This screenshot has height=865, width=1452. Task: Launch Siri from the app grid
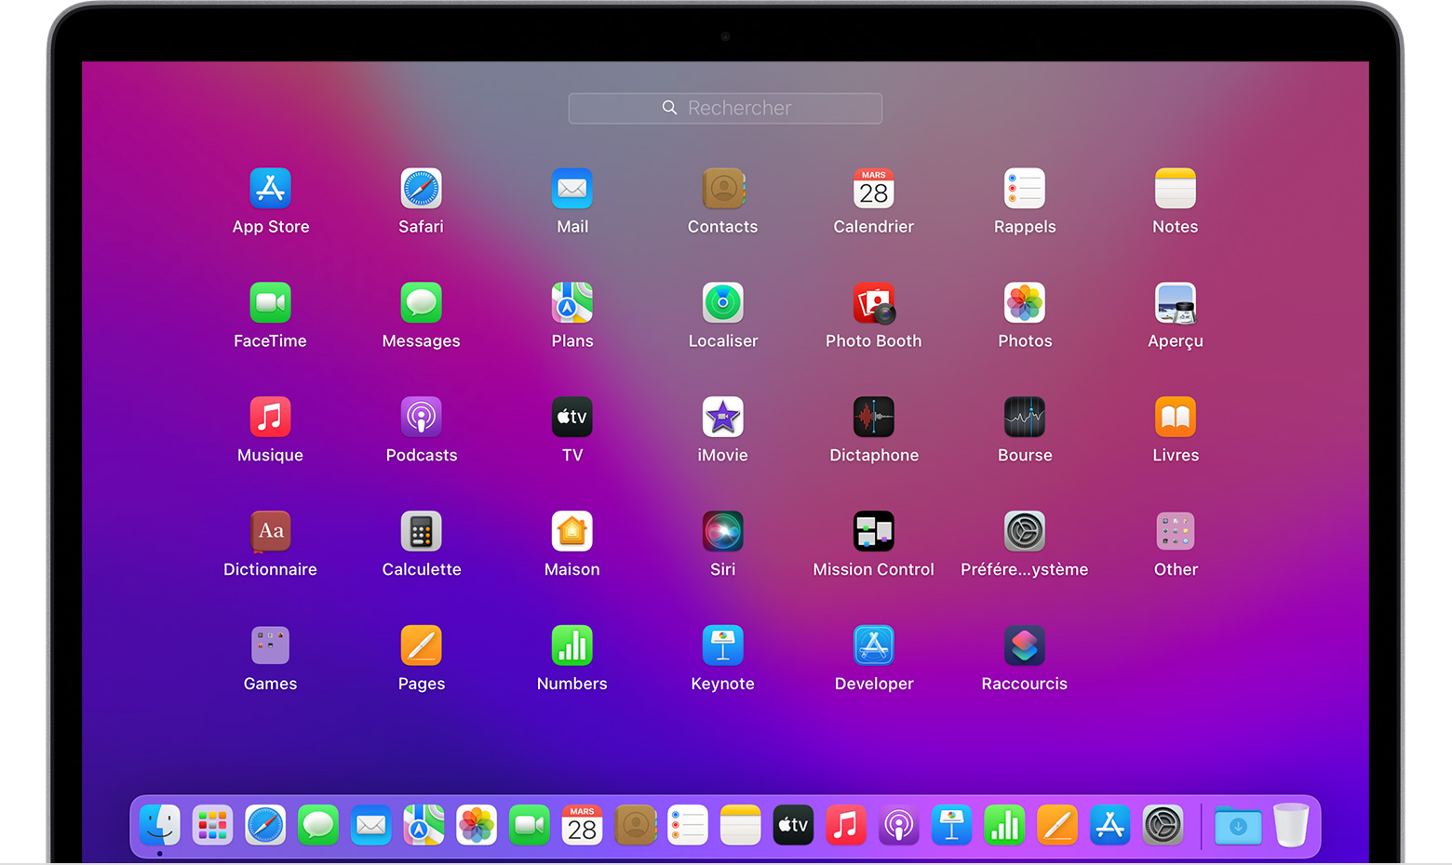point(722,532)
